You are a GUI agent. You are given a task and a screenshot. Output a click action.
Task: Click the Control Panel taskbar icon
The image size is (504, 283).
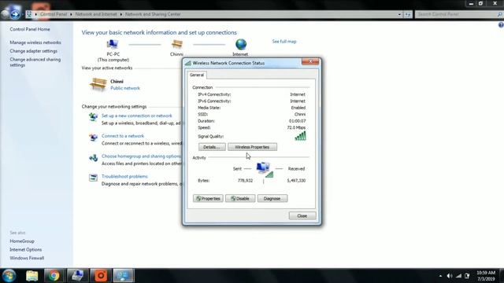click(x=124, y=276)
